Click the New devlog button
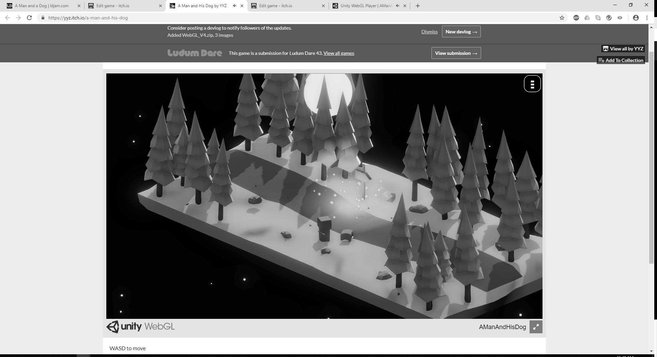This screenshot has width=657, height=357. (x=461, y=32)
